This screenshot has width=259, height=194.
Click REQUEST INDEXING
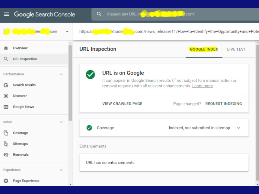[x=224, y=104]
